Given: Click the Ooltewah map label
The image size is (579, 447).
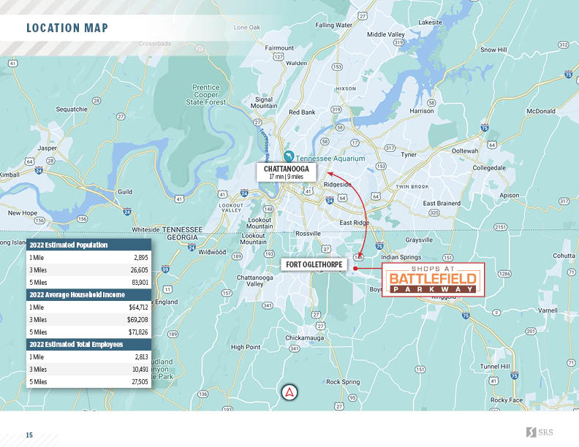Looking at the screenshot, I should pyautogui.click(x=465, y=151).
